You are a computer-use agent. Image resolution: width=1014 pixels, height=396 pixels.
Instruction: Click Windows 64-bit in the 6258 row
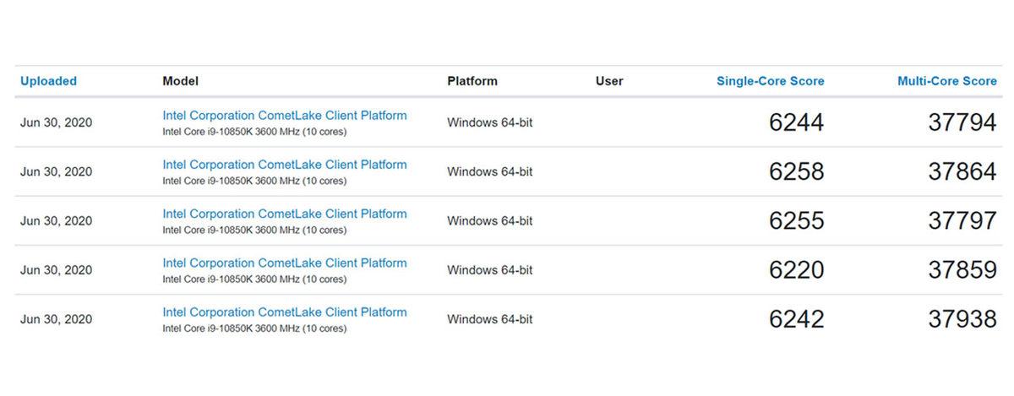point(490,172)
